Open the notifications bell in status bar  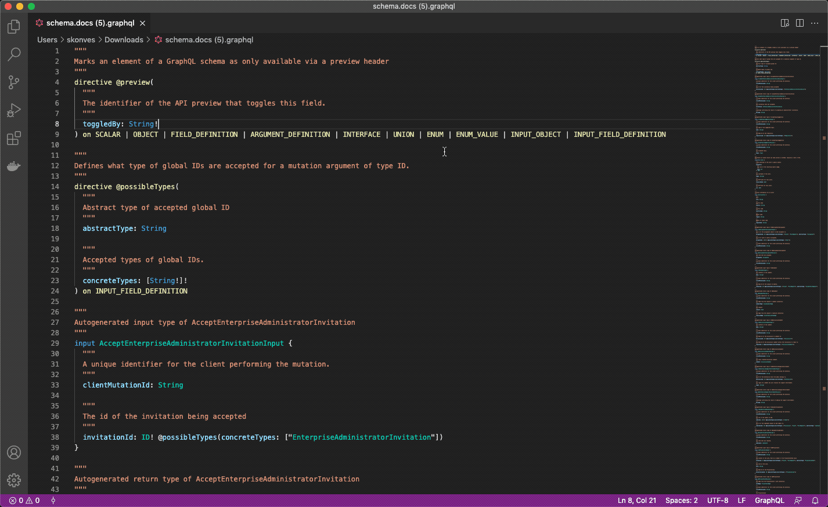coord(815,501)
